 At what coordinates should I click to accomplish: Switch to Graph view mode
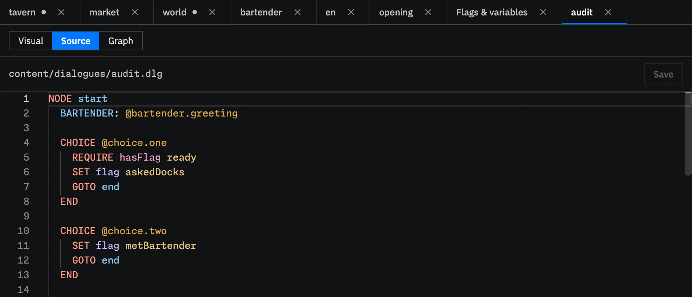point(120,41)
